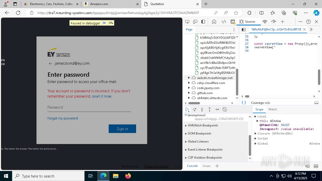Expand the Closure (BPBsVevDRn) scope
Viewport: 322px width, 181px height.
255,133
